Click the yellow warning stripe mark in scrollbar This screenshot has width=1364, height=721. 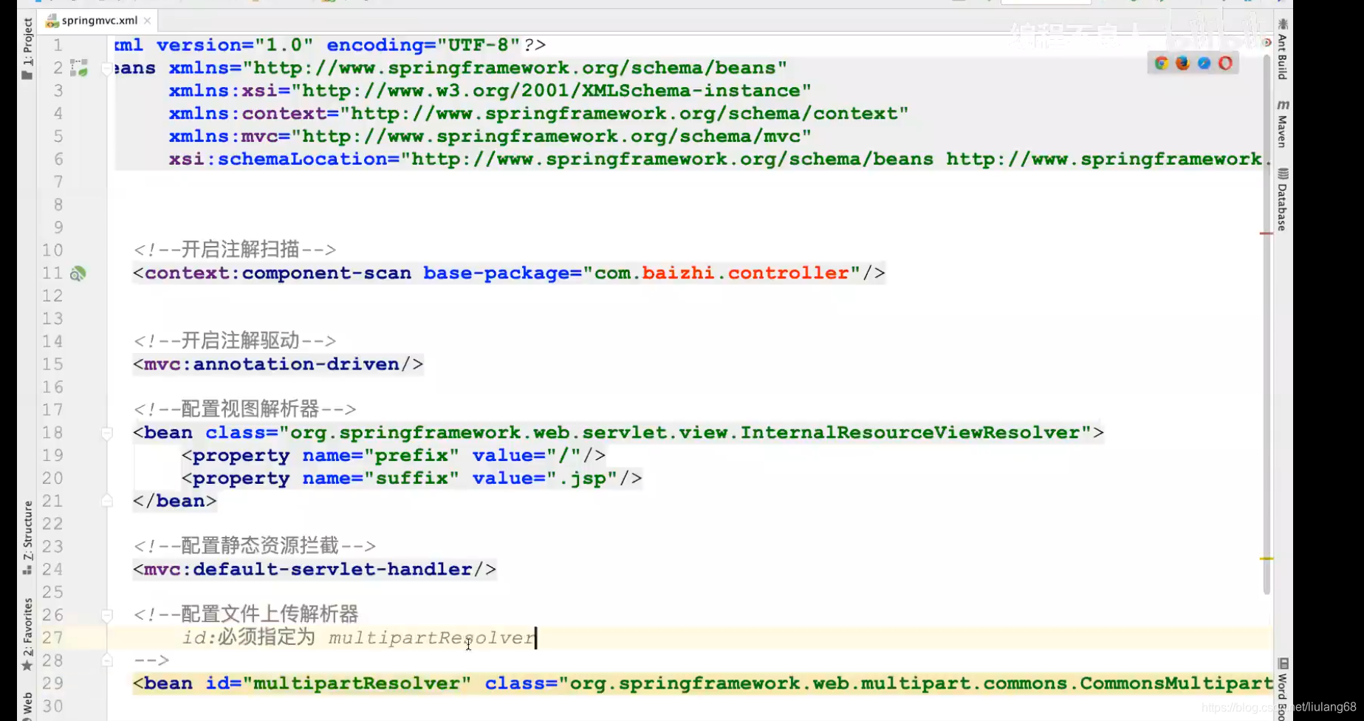[1267, 558]
